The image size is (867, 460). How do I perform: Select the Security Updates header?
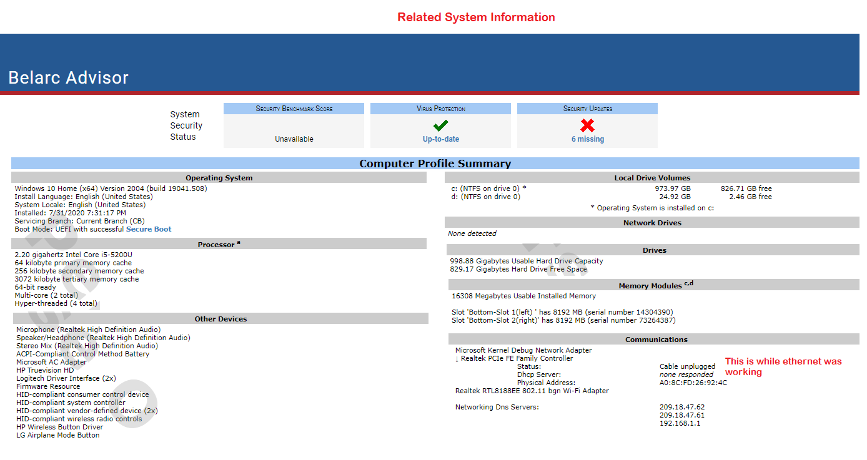point(587,109)
